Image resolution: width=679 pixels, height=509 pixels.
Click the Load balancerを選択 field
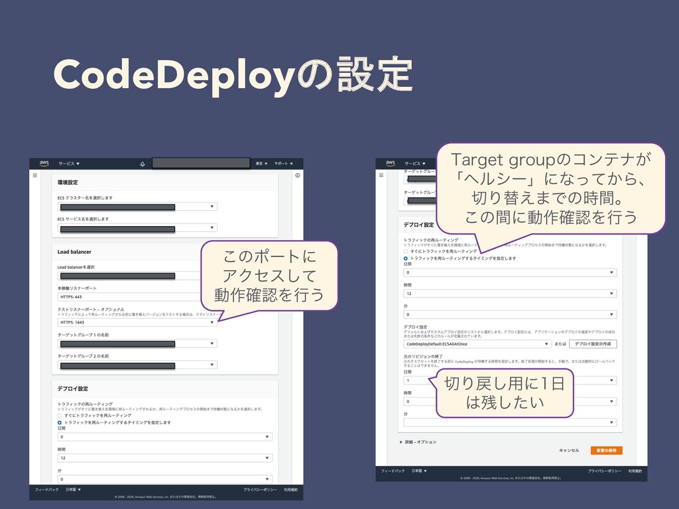130,276
